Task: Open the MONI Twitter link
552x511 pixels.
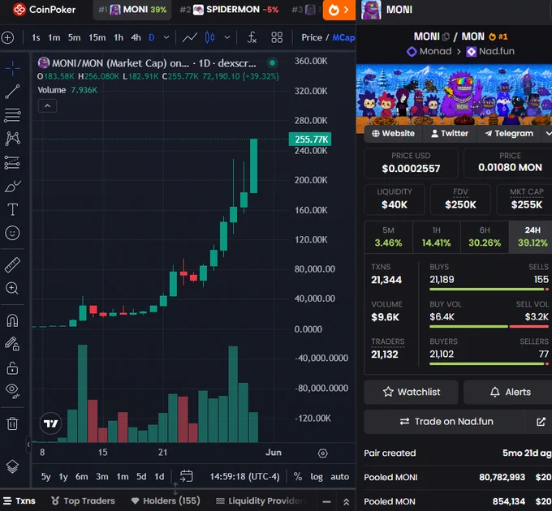Action: 450,134
